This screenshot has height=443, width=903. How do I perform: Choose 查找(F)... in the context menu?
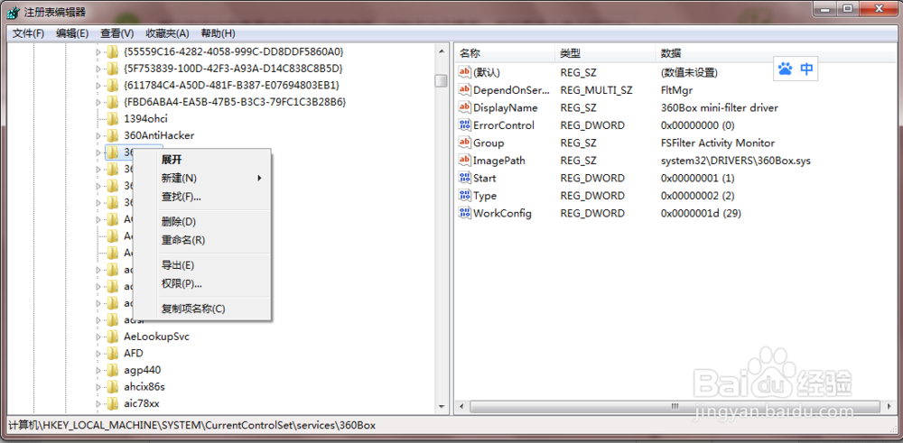click(202, 197)
